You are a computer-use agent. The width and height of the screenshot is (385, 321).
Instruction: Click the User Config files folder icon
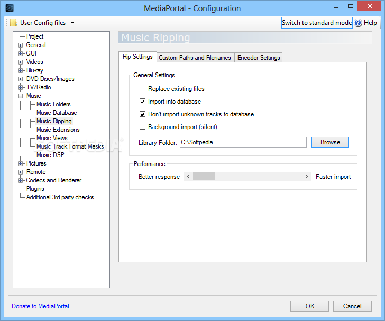coord(14,23)
